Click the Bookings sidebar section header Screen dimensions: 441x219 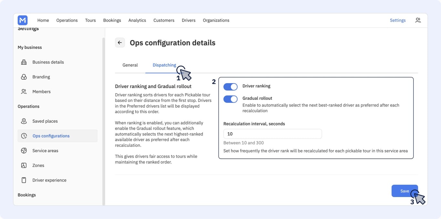pos(27,195)
